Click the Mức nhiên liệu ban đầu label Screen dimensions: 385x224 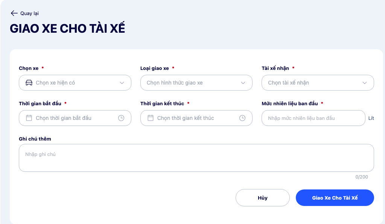tap(290, 103)
